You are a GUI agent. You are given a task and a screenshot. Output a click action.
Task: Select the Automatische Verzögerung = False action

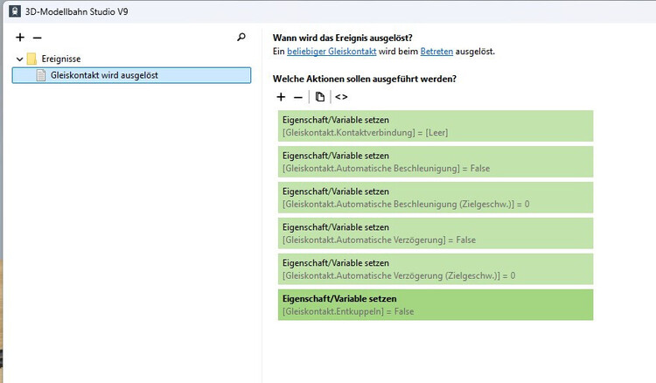click(436, 233)
